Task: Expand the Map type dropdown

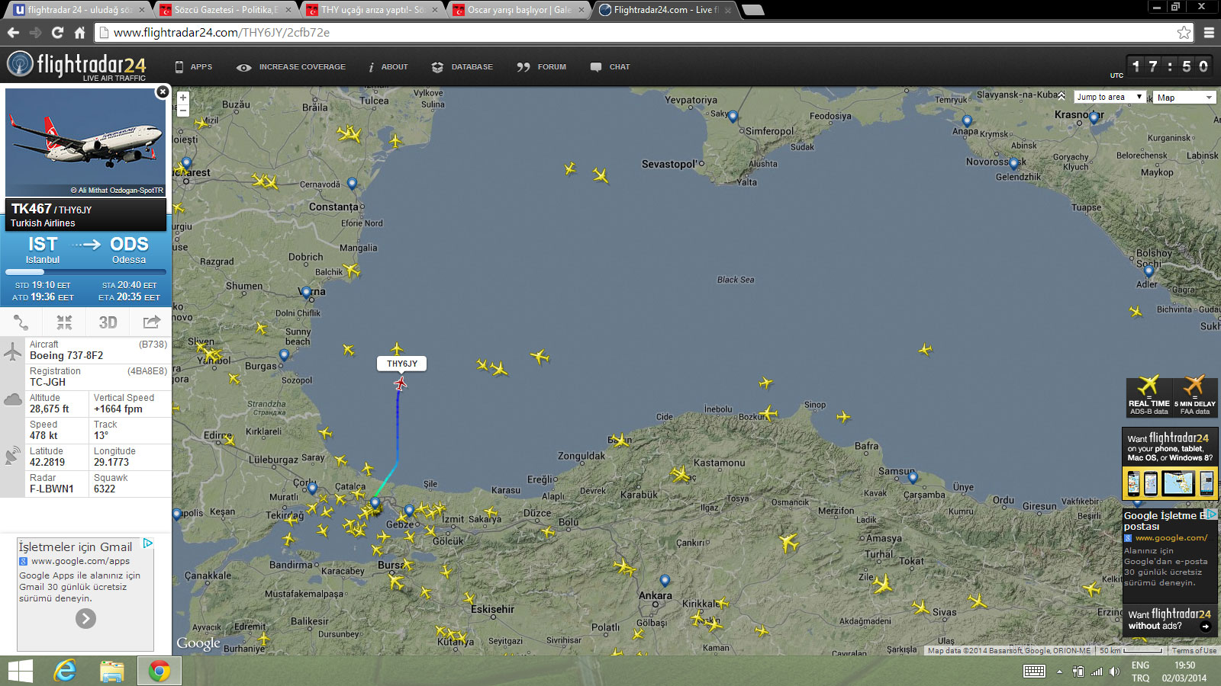Action: coord(1184,98)
